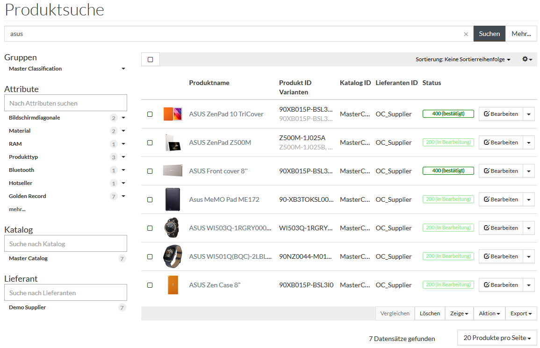Show more attributes via mehr... link

[17, 209]
